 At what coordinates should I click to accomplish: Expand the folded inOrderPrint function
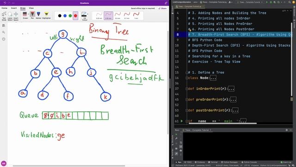coord(231,89)
